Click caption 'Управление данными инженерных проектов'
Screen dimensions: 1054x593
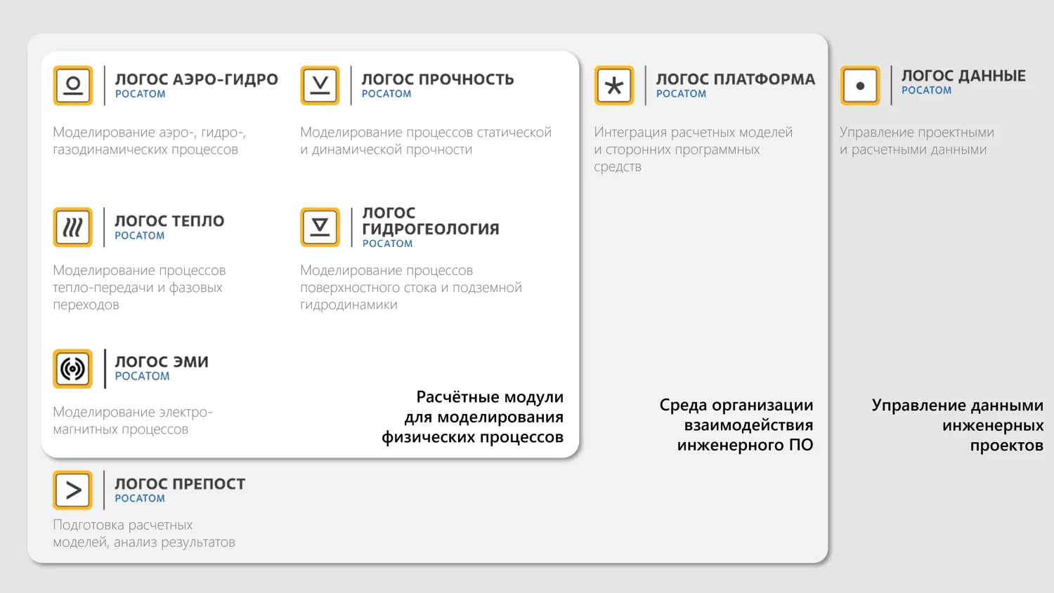[x=958, y=425]
